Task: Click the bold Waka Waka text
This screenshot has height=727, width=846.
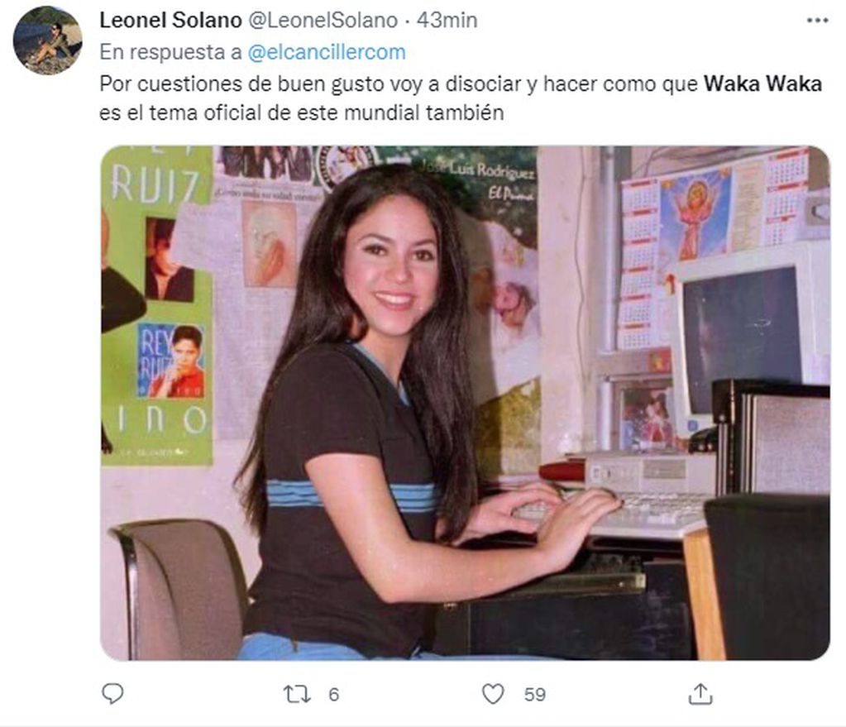Action: click(x=763, y=84)
